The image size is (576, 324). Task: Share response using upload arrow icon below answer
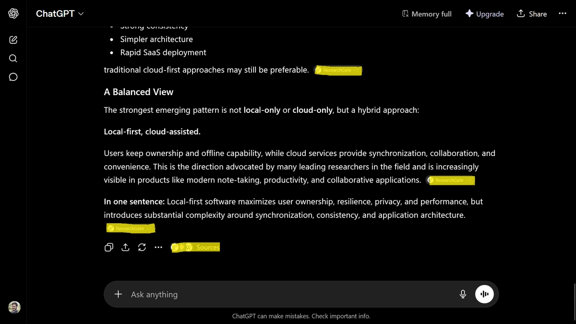tap(125, 247)
